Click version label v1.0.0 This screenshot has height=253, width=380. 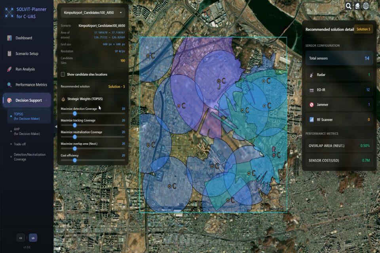[x=27, y=247]
